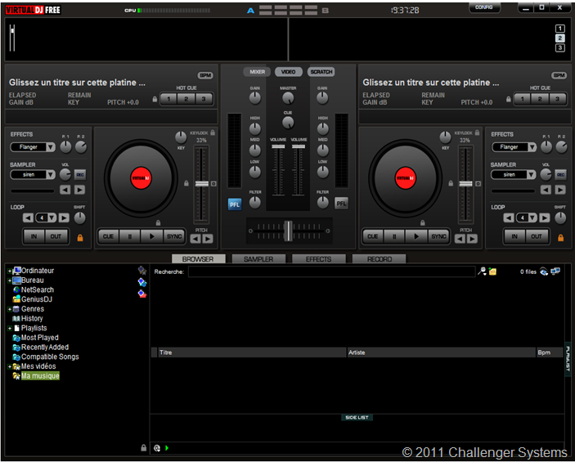Image resolution: width=575 pixels, height=462 pixels.
Task: Click add virtual folder blue plus icon
Action: point(142,282)
